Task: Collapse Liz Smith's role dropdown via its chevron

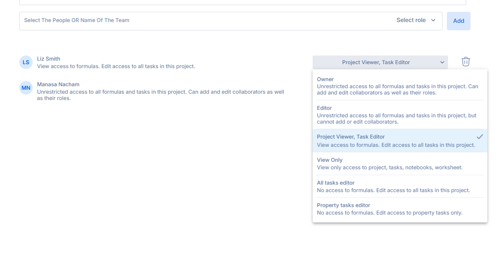Action: click(442, 62)
